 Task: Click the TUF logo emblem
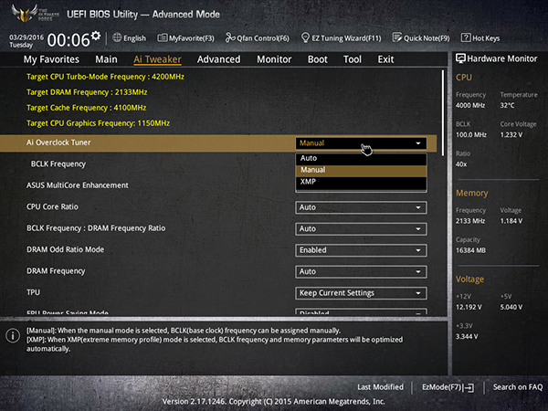click(x=24, y=14)
